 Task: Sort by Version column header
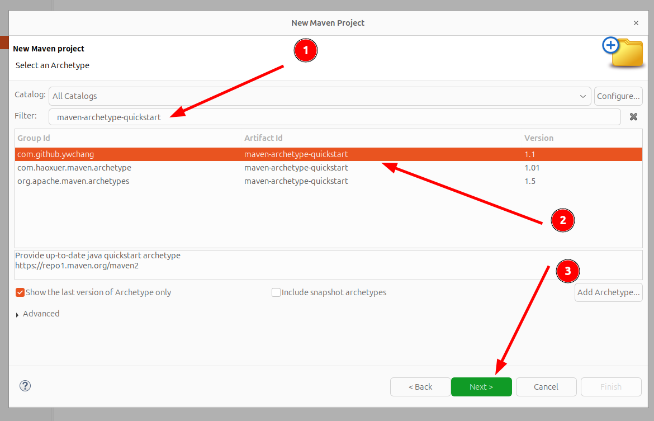tap(539, 138)
